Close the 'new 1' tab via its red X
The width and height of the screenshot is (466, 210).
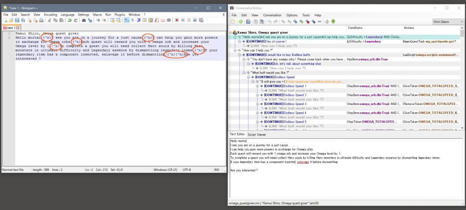click(18, 28)
